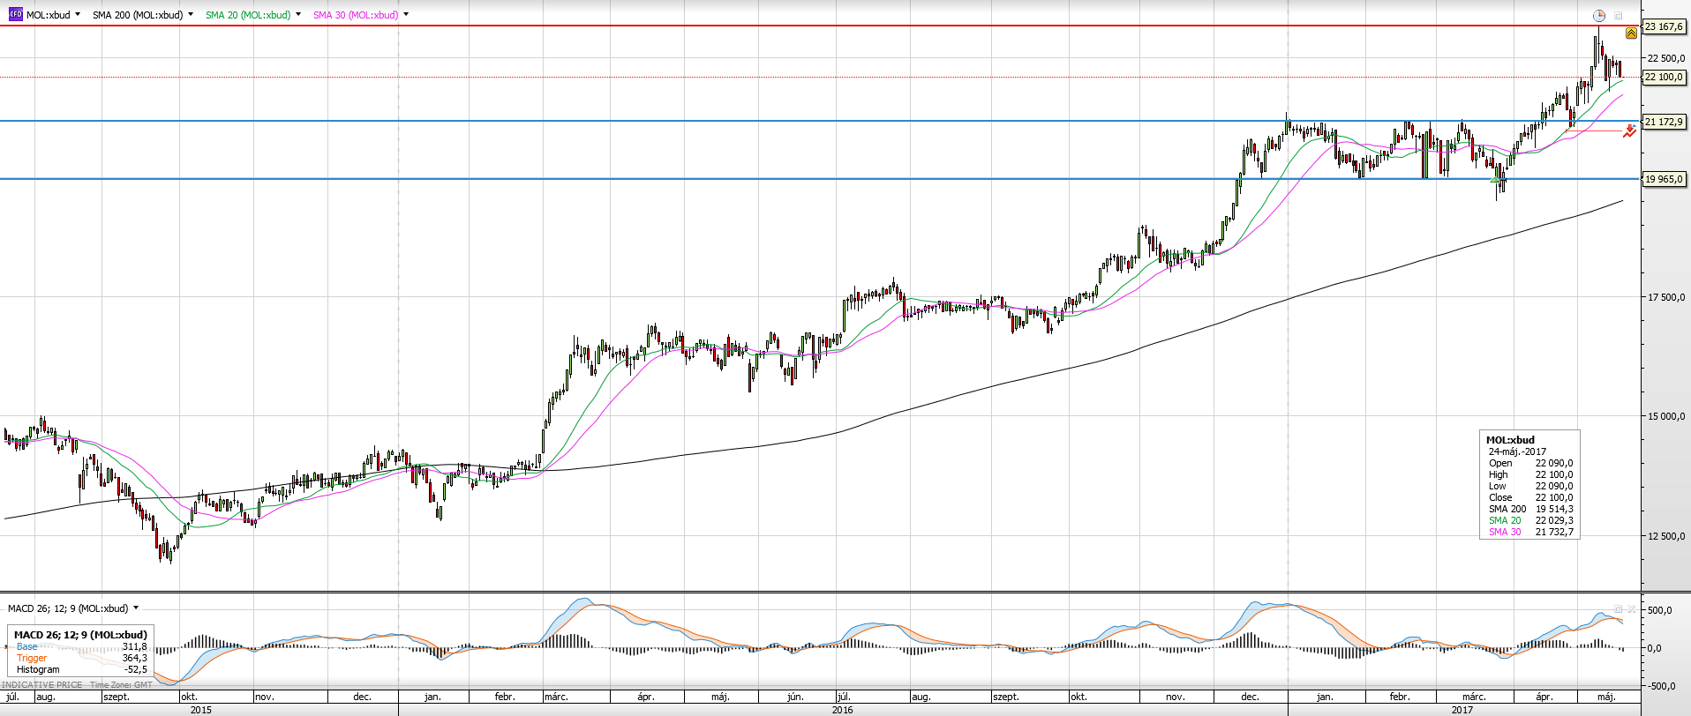Click the MACD 500,0 axis value
Image resolution: width=1691 pixels, height=716 pixels.
[1660, 610]
